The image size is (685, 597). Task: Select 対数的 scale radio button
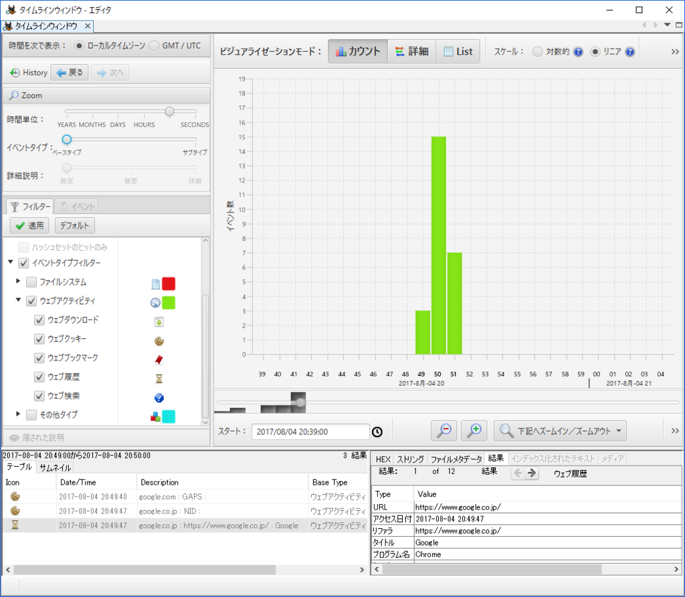coord(537,52)
